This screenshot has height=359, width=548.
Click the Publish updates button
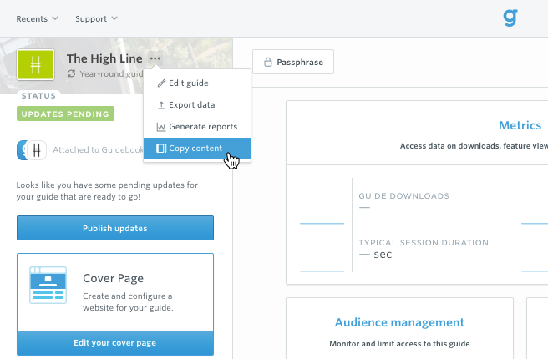(115, 228)
